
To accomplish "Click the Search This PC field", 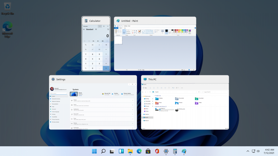I will (215, 92).
